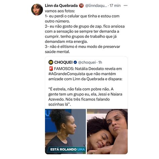Screen dimensions: 159x159
Task: Open the @choquei handle
Action: tap(87, 62)
